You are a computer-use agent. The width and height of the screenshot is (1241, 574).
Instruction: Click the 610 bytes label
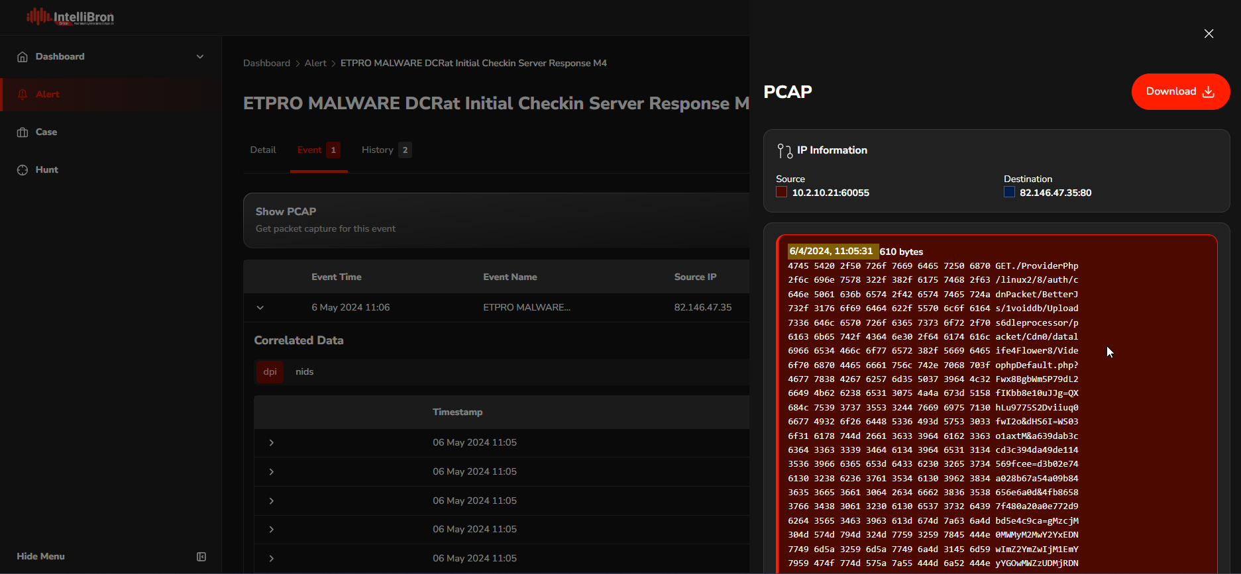tap(901, 252)
